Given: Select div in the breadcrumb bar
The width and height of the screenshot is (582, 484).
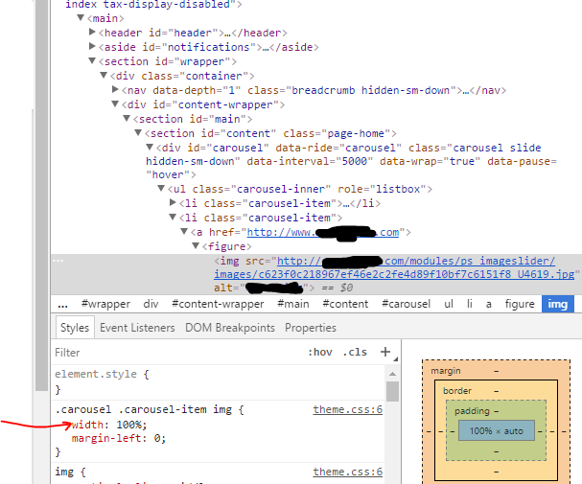Looking at the screenshot, I should click(151, 304).
